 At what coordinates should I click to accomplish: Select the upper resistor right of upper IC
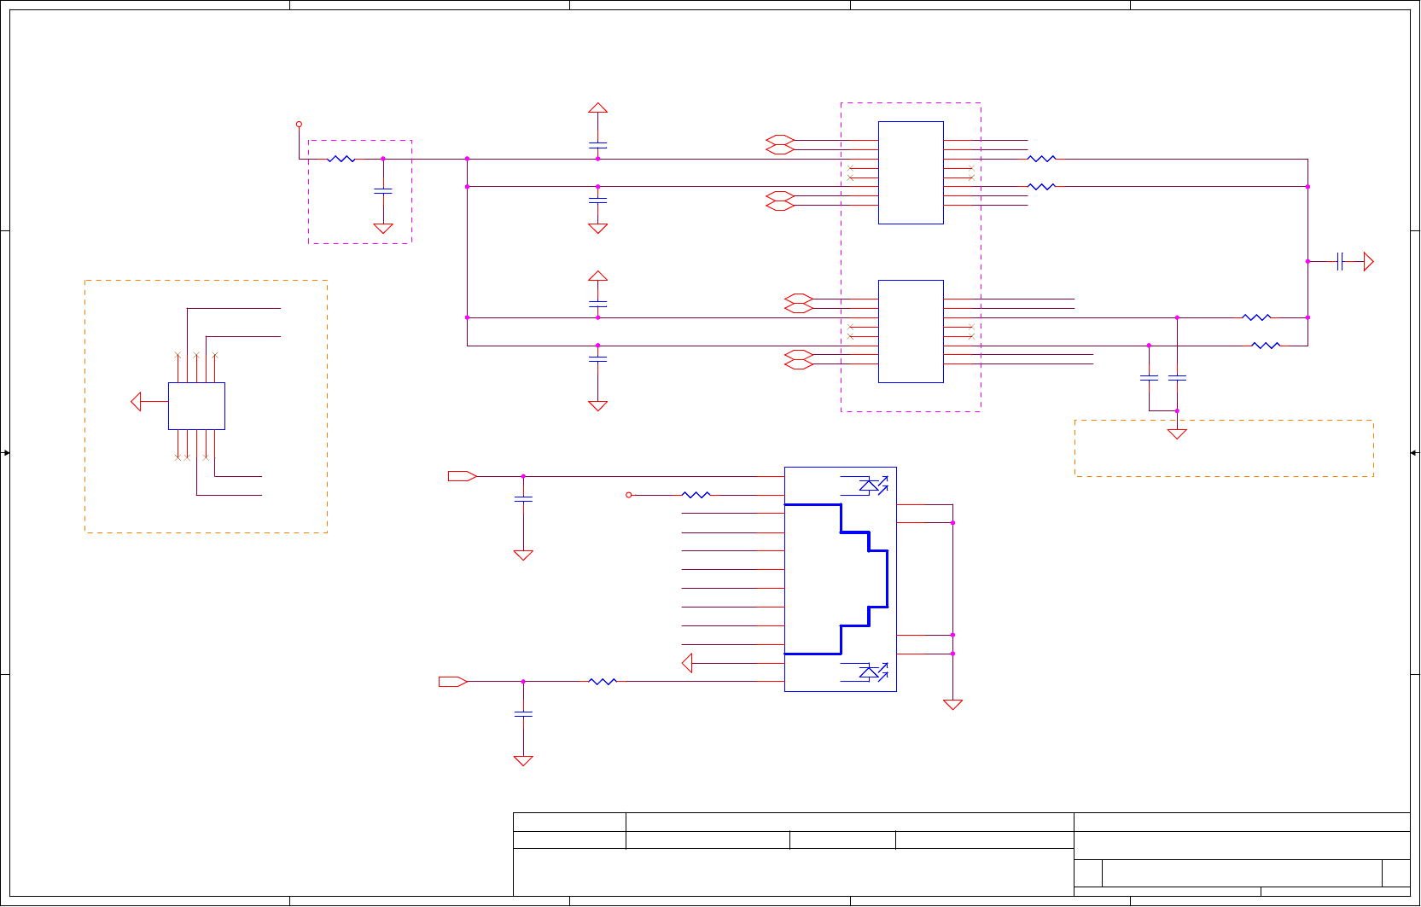(1041, 159)
